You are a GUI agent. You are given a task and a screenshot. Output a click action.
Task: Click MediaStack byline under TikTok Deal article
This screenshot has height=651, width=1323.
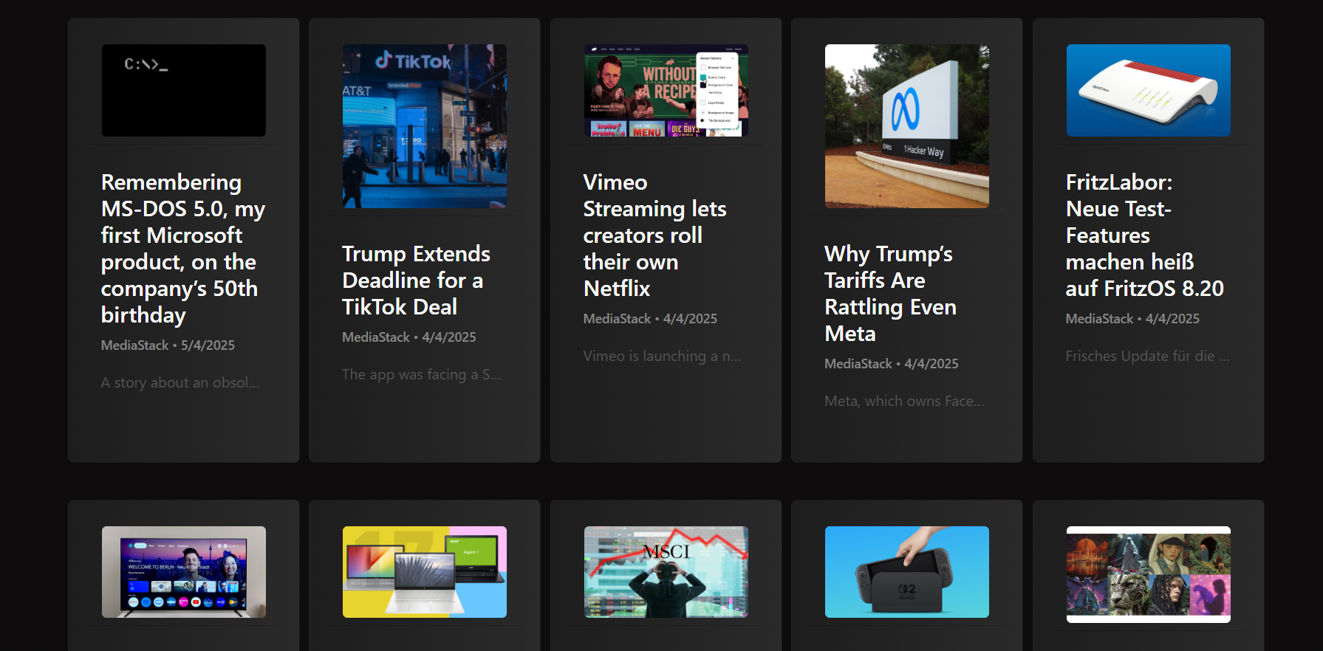pos(409,337)
